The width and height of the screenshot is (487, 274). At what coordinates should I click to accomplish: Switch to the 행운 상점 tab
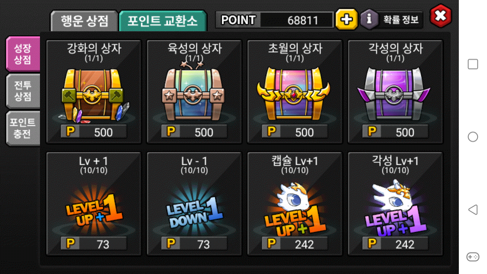click(x=84, y=21)
